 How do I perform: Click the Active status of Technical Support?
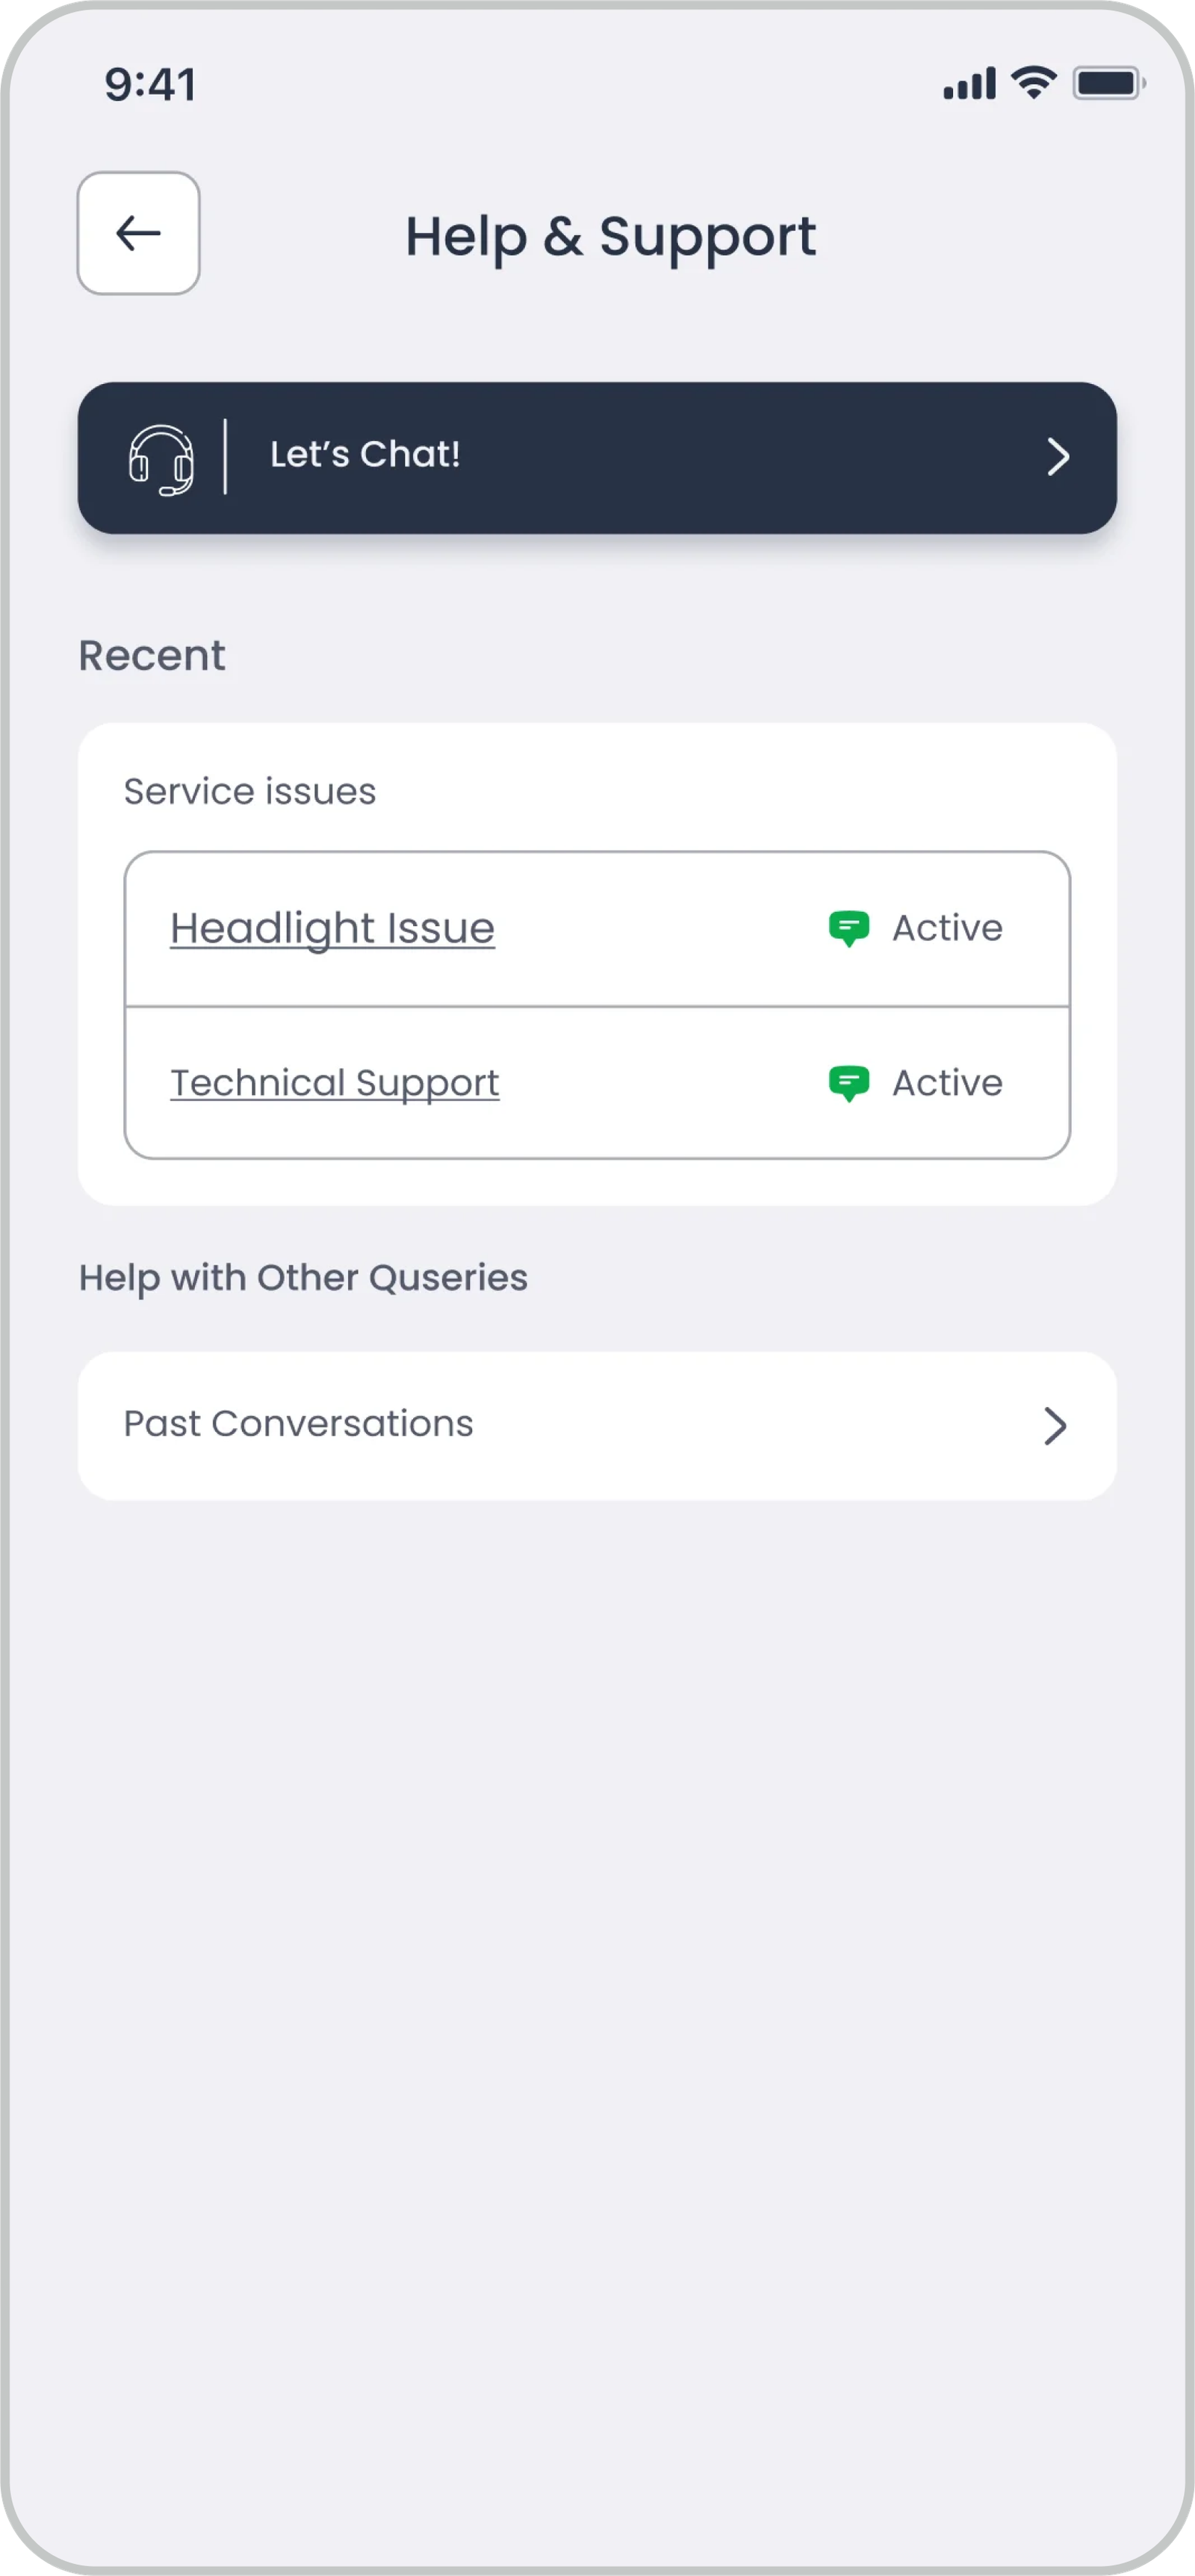[946, 1083]
